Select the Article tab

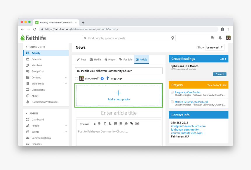pos(142,60)
